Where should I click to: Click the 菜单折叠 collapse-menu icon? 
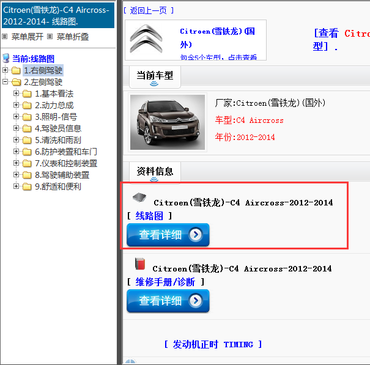(x=50, y=37)
